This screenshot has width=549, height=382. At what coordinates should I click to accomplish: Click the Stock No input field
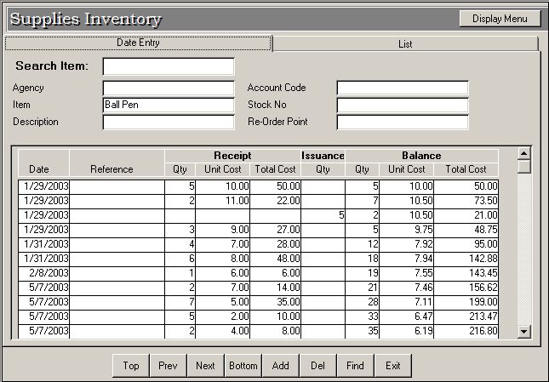402,105
